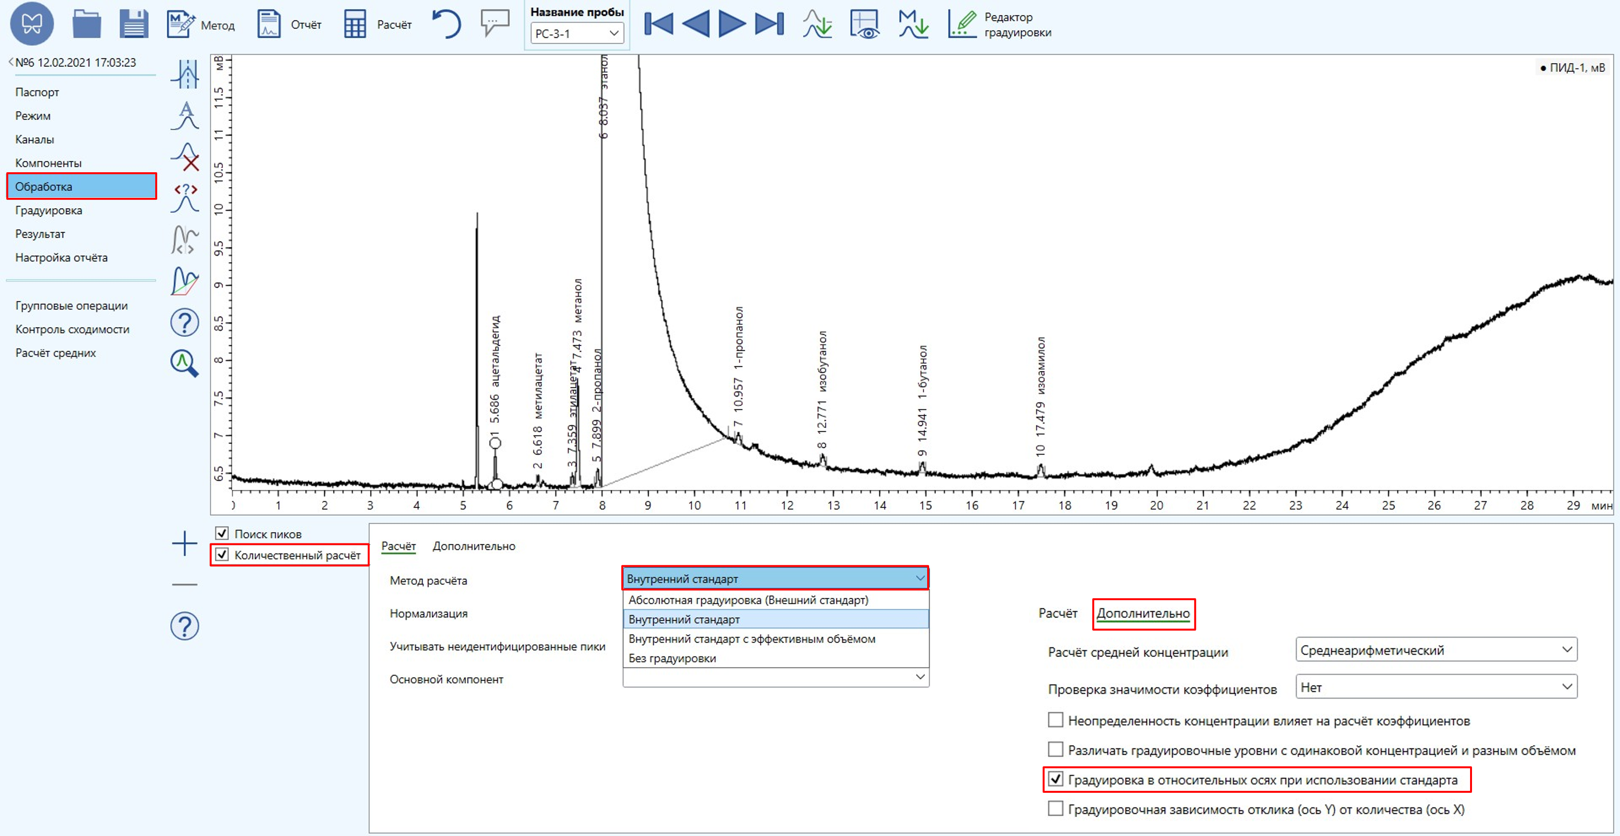
Task: Open the Метод toolbar item
Action: (200, 25)
